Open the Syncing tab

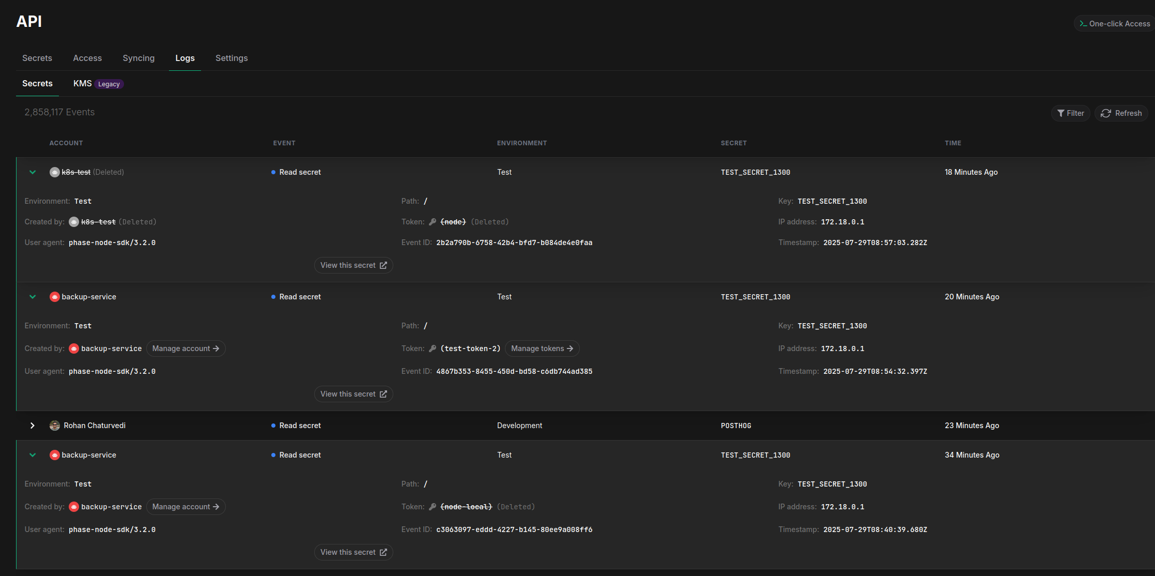click(x=138, y=58)
